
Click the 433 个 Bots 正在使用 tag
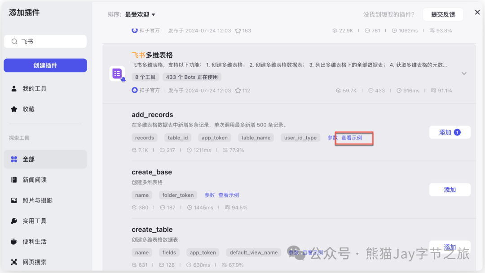pos(192,77)
